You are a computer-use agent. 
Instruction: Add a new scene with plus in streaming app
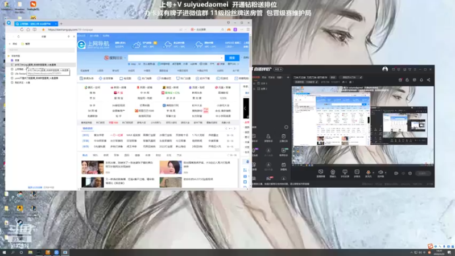click(x=288, y=77)
